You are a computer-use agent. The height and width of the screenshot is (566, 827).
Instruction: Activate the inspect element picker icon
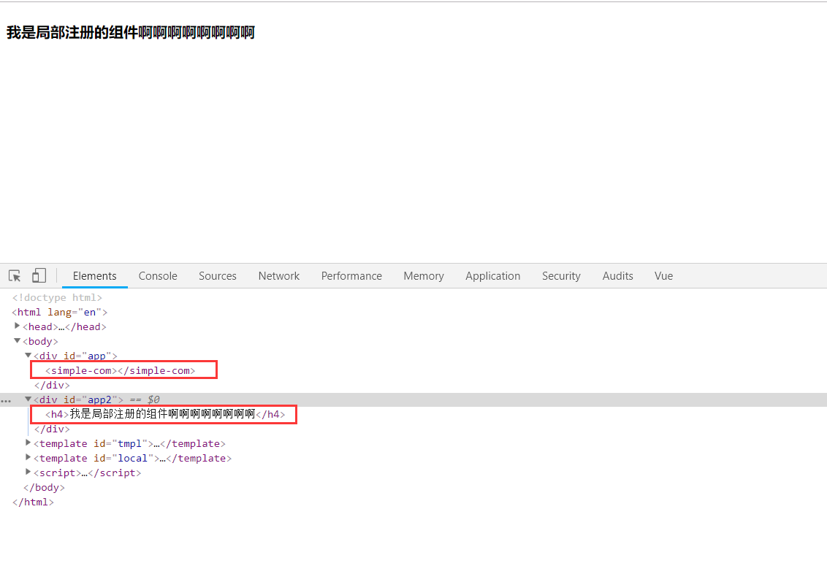15,276
